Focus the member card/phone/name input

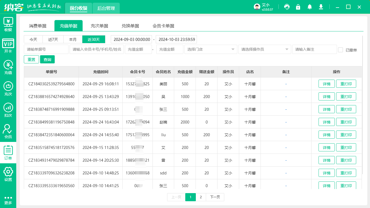[x=97, y=49]
